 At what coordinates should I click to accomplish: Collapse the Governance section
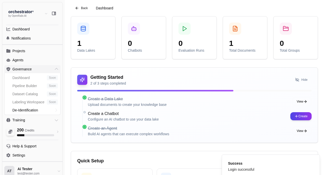pyautogui.click(x=56, y=69)
